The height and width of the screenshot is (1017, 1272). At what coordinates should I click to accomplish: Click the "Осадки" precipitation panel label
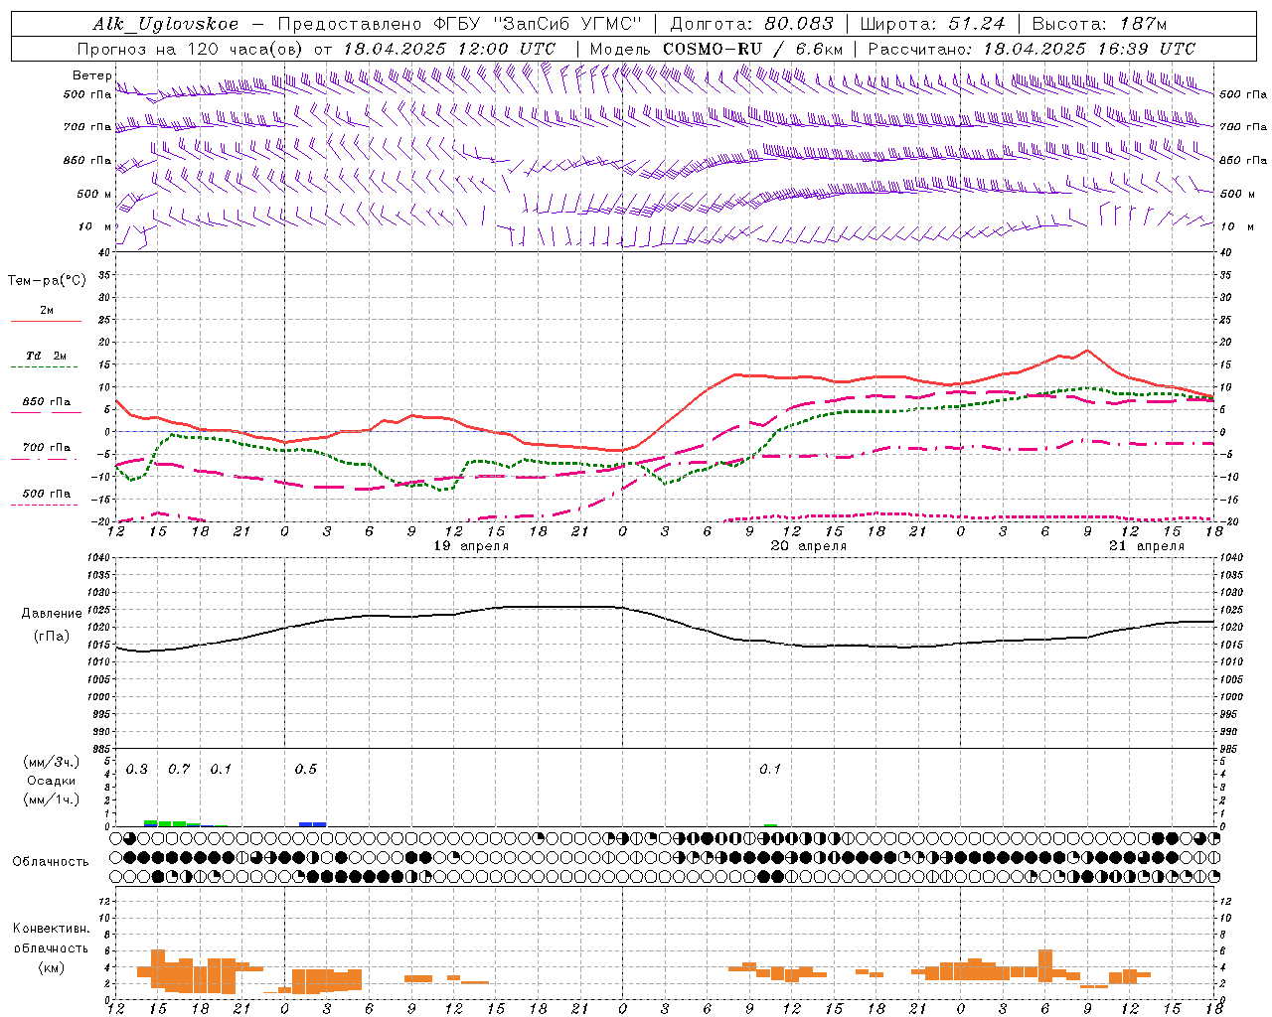click(52, 781)
